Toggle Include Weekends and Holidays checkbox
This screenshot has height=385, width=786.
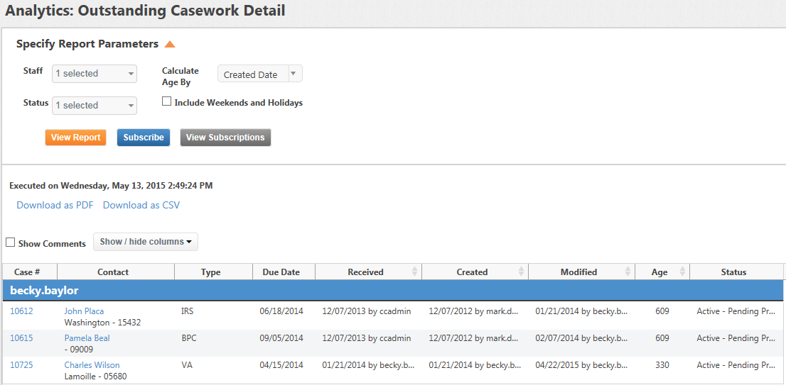click(x=166, y=101)
